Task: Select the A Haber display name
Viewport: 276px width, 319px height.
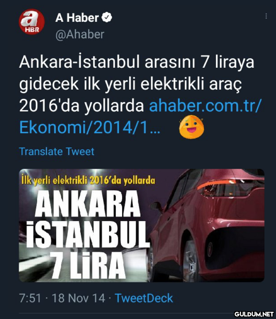Action: point(77,18)
